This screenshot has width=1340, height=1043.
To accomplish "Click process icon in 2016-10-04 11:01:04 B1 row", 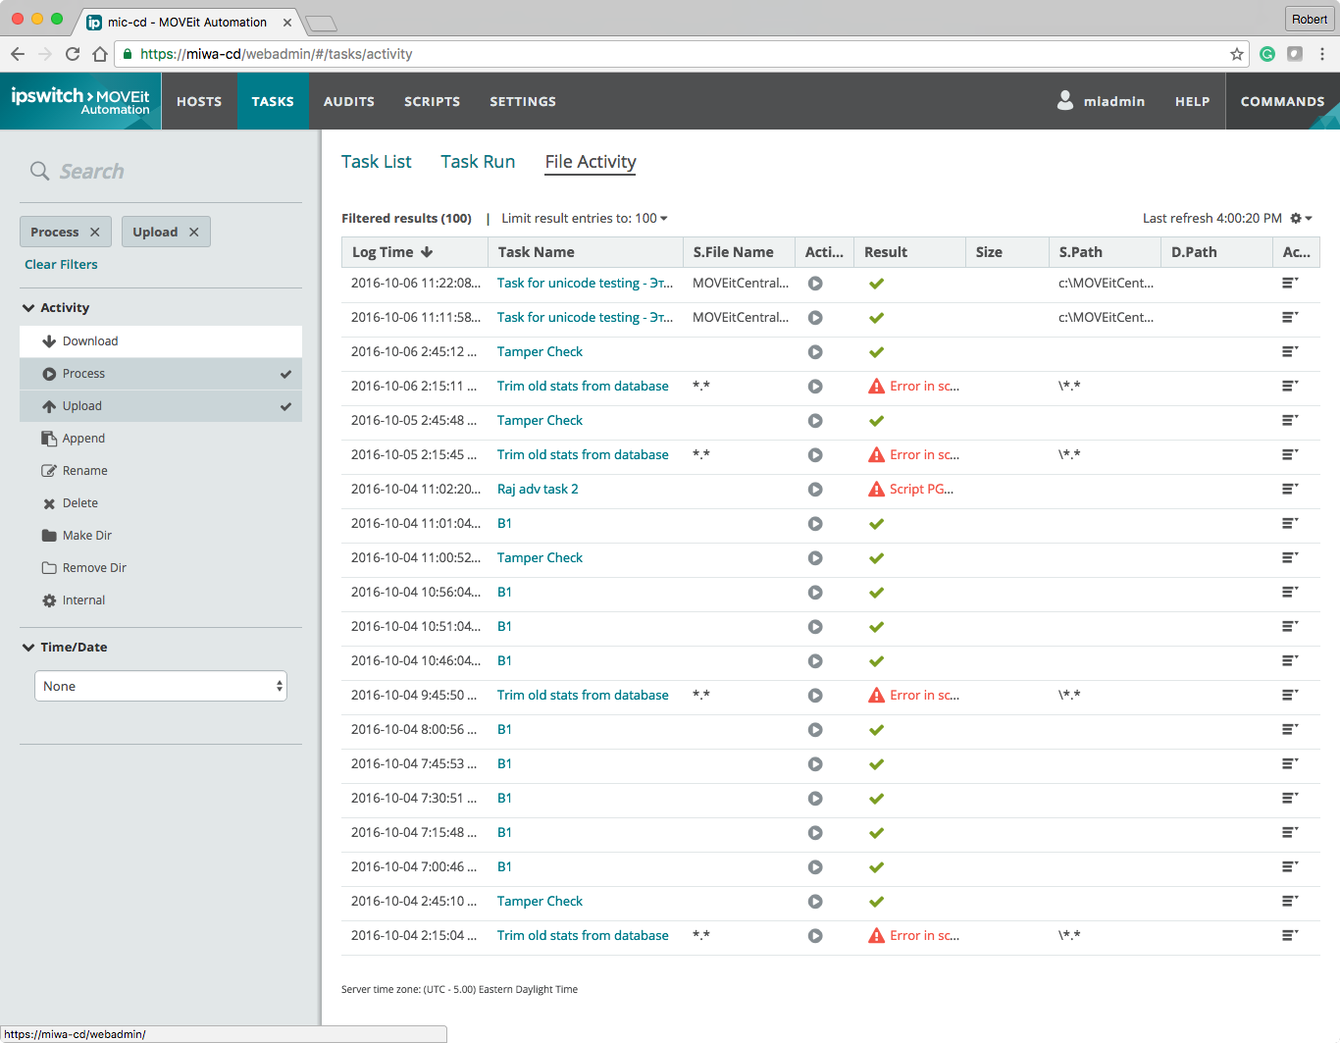I will click(815, 524).
